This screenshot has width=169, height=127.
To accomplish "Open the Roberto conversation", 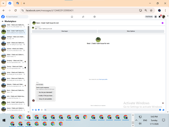I will pyautogui.click(x=14, y=85).
